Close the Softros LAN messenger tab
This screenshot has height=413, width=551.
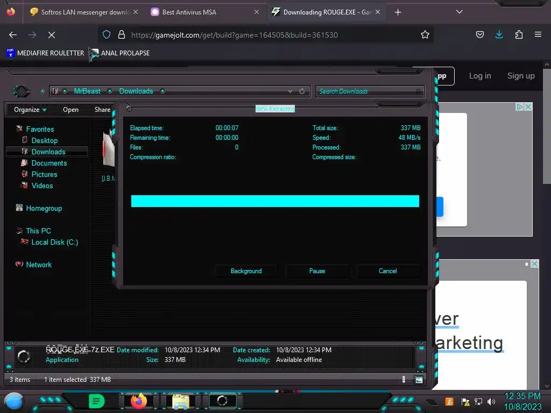(x=136, y=12)
